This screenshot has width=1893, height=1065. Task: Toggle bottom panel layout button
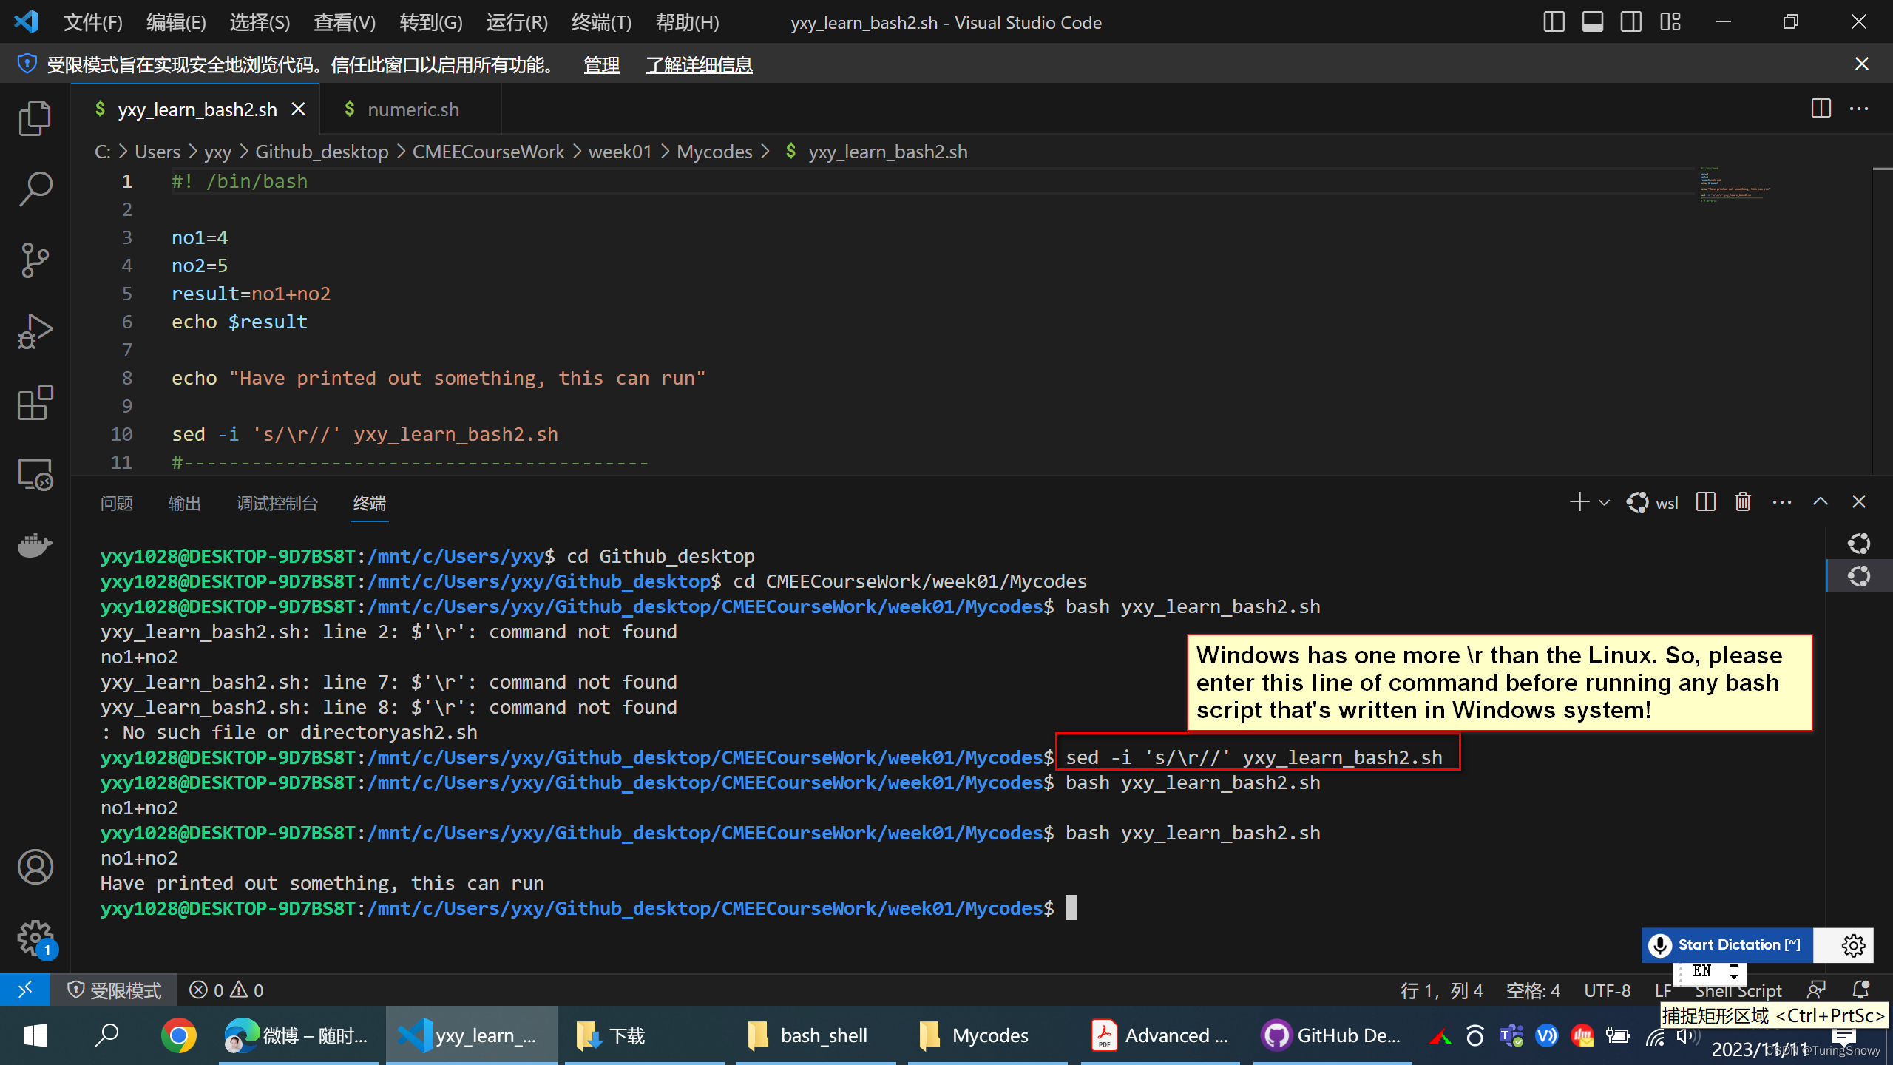(x=1592, y=22)
